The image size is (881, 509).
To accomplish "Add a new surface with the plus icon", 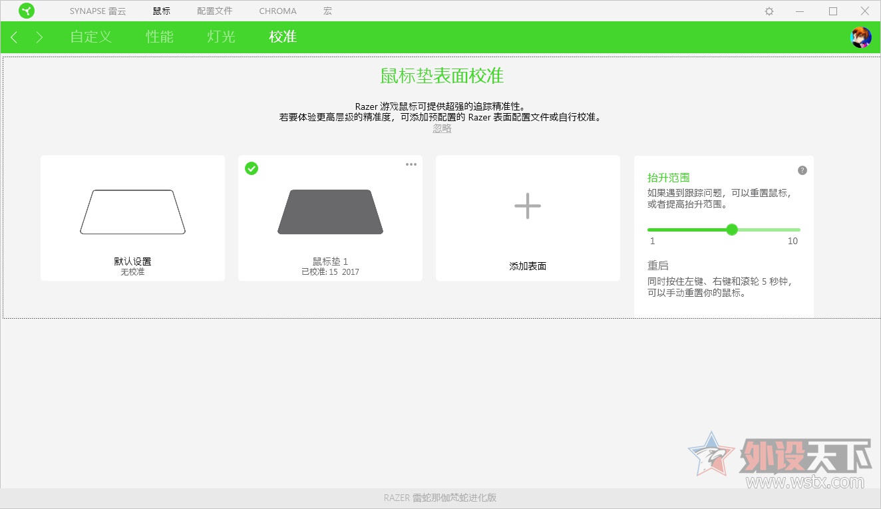I will click(527, 206).
